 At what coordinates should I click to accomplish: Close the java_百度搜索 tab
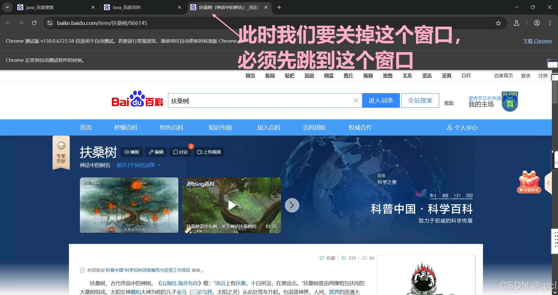click(93, 7)
